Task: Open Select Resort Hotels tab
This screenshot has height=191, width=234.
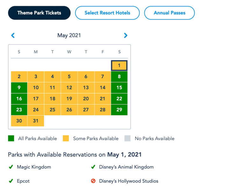Action: pos(108,13)
